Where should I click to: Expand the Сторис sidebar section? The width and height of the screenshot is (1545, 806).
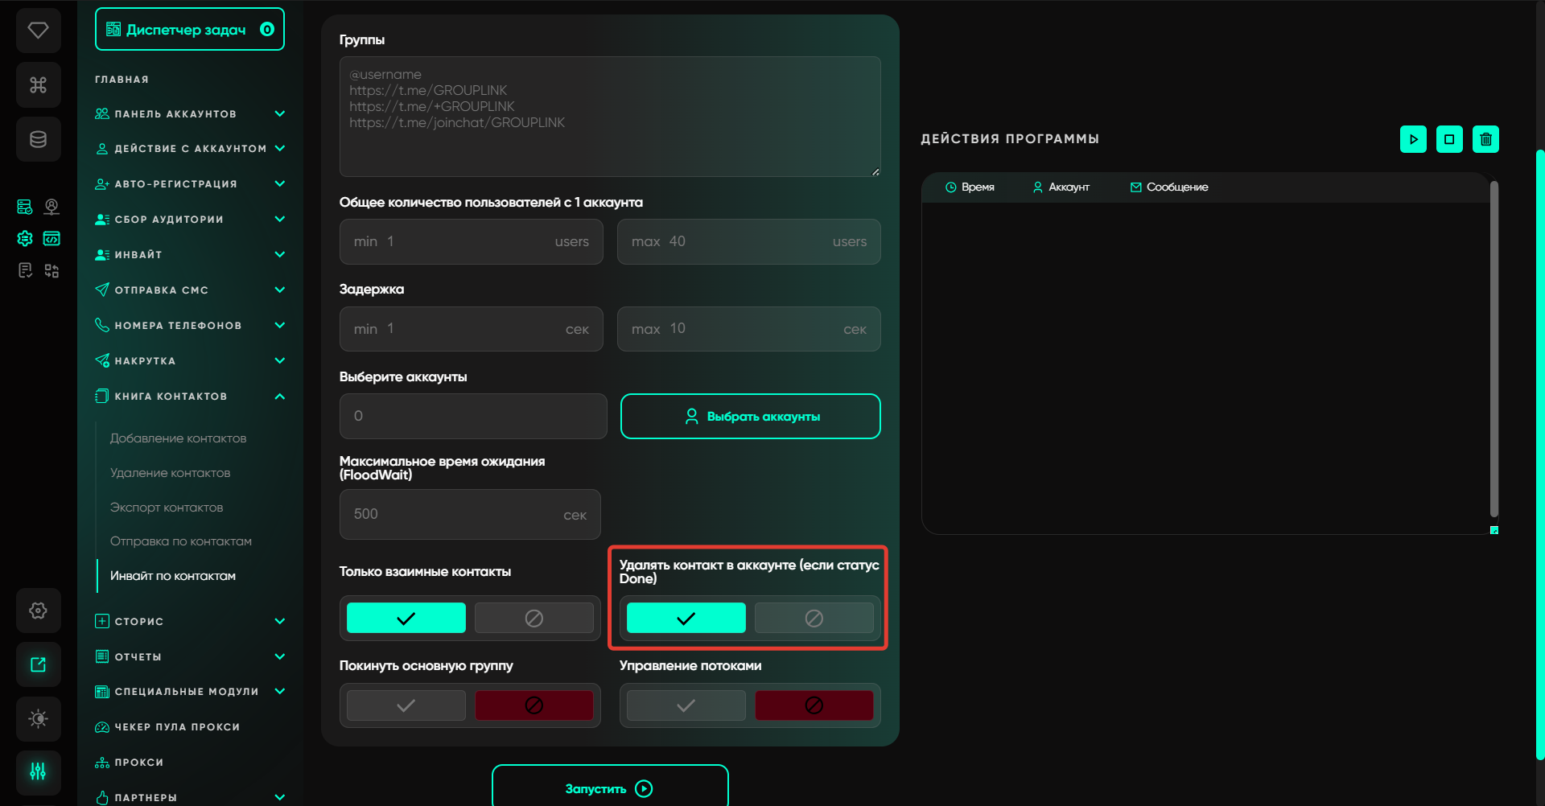(x=279, y=621)
